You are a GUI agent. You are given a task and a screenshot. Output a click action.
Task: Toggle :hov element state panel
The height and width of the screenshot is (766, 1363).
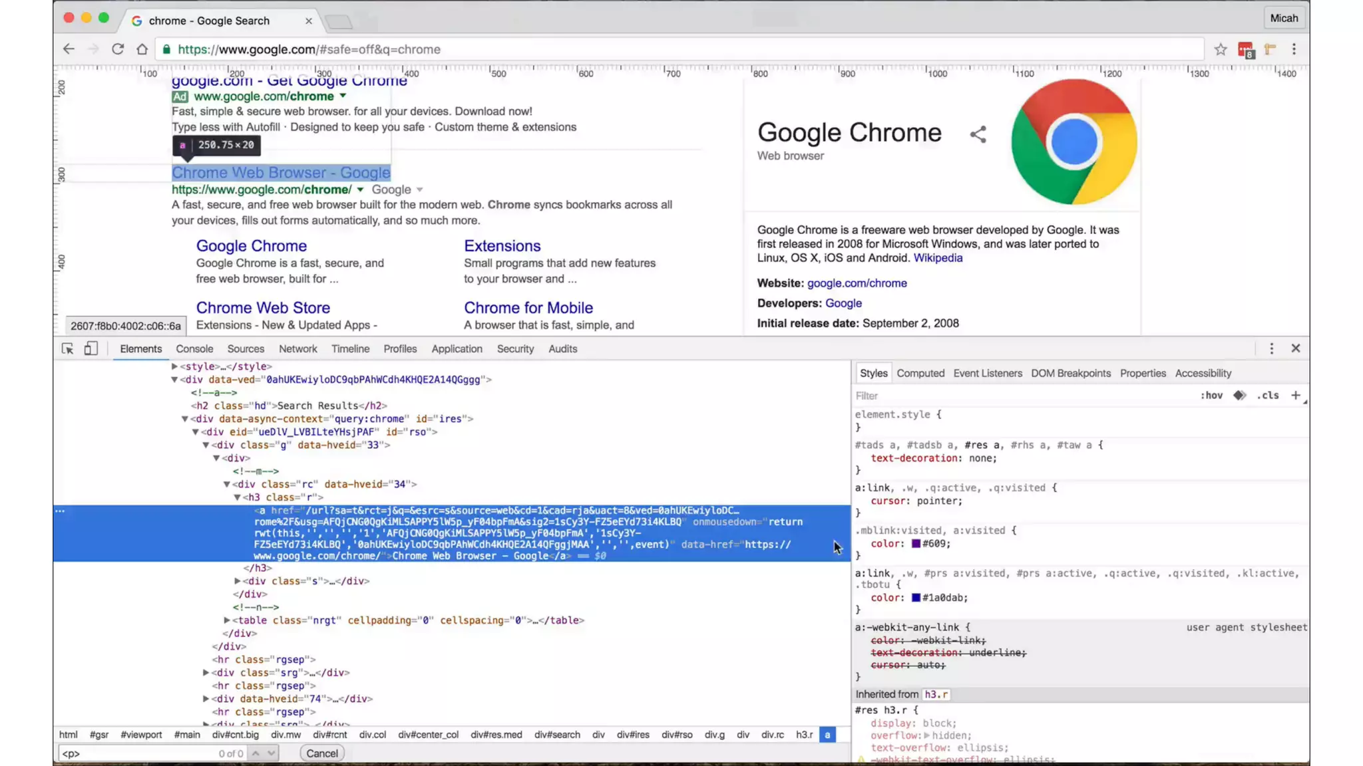[1211, 395]
